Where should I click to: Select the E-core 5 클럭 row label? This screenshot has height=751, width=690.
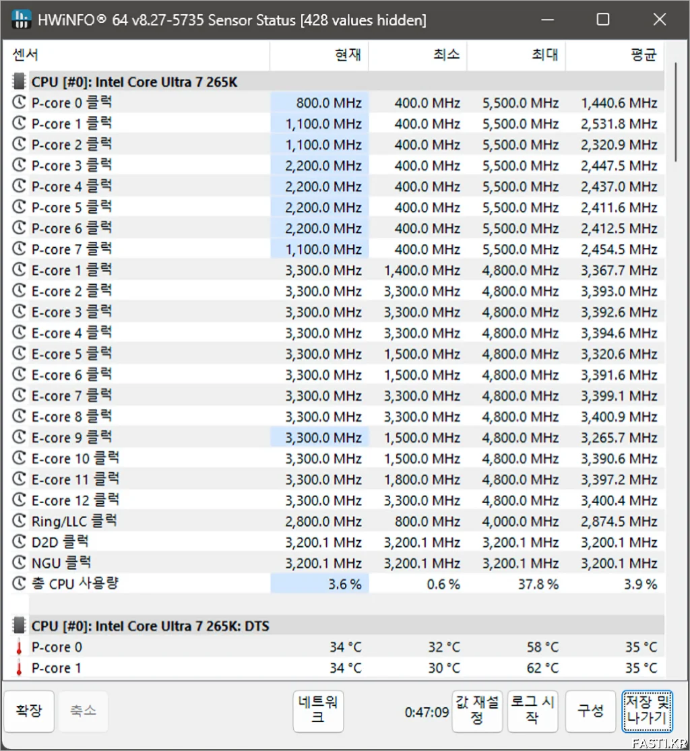point(71,354)
